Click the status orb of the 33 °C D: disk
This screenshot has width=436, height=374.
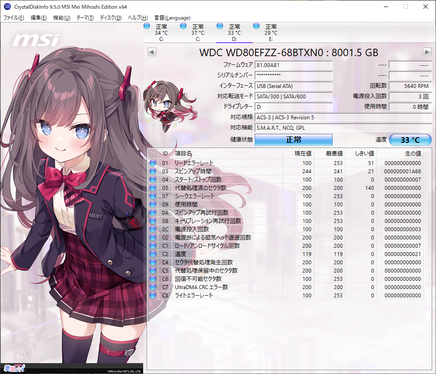click(220, 26)
